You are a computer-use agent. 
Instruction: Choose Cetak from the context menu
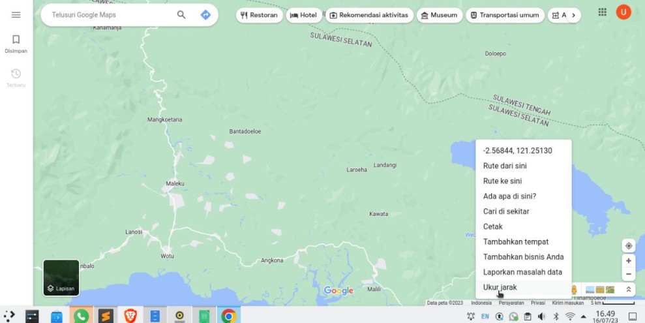(x=524, y=226)
